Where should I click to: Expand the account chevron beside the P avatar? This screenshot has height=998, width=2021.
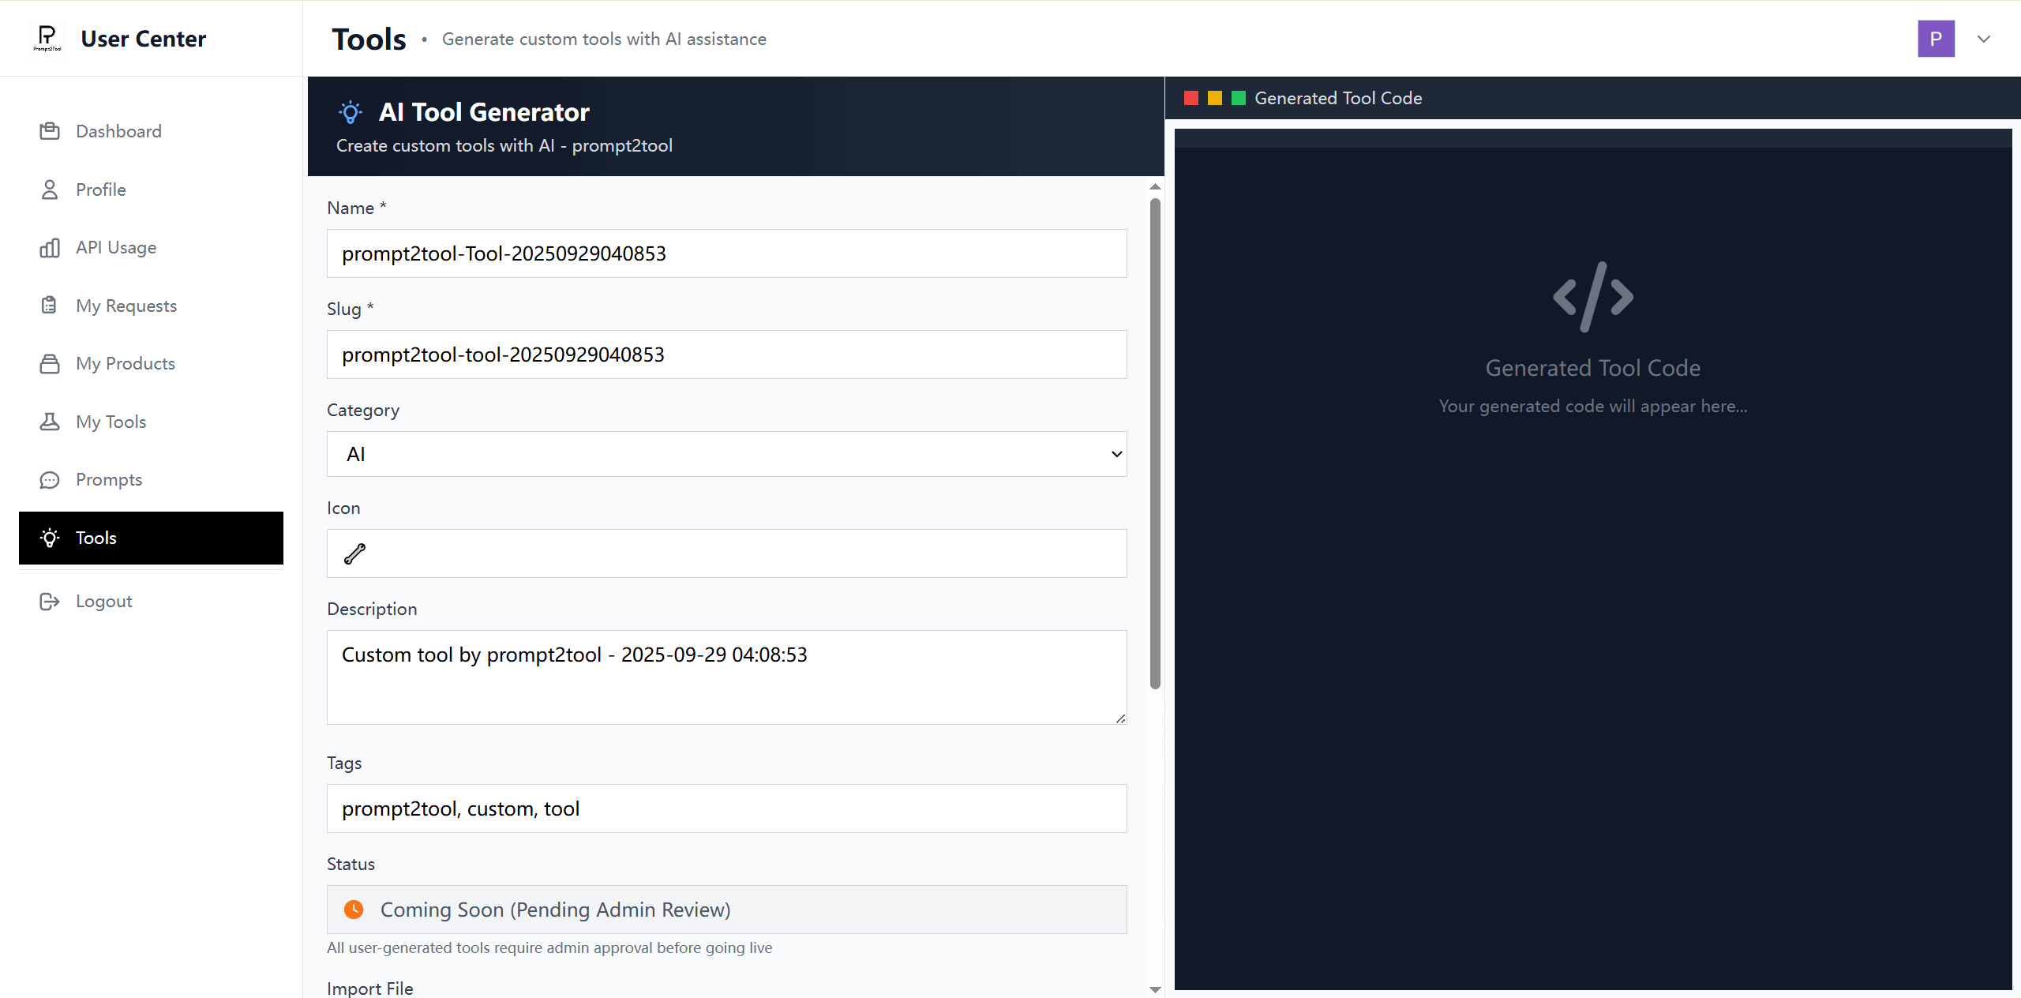[1984, 39]
